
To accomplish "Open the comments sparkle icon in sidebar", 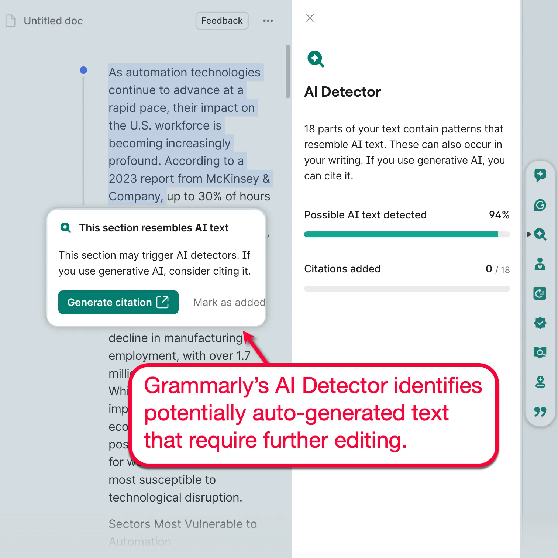I will point(540,175).
